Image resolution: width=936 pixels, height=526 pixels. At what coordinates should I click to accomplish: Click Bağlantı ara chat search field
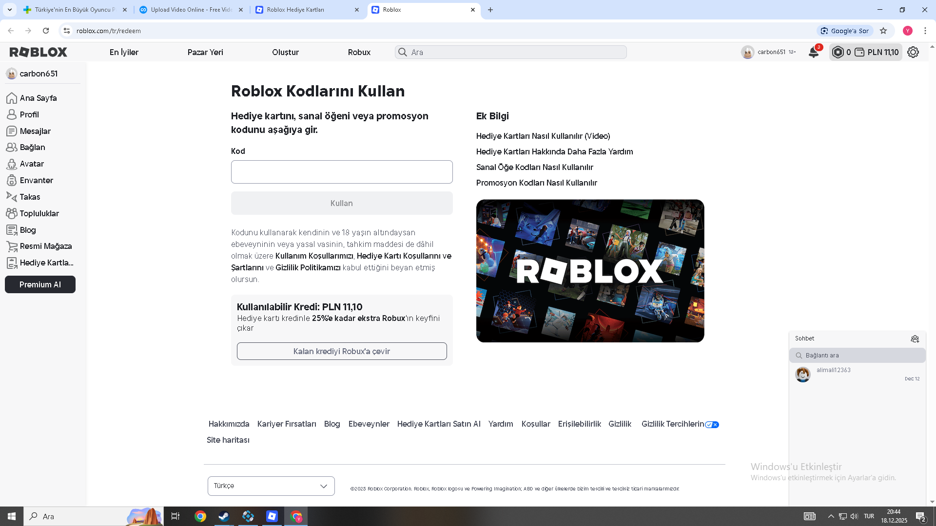(858, 356)
